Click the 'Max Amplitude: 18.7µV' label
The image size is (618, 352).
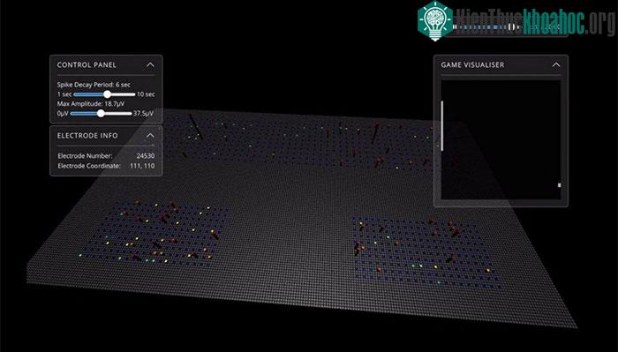click(91, 104)
